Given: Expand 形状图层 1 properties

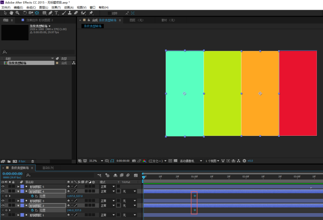Looking at the screenshot, I should (18, 215).
